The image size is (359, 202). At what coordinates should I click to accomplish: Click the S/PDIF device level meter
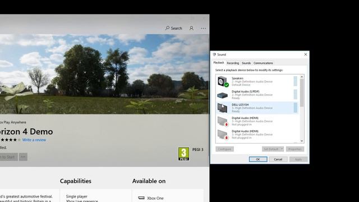(x=296, y=94)
